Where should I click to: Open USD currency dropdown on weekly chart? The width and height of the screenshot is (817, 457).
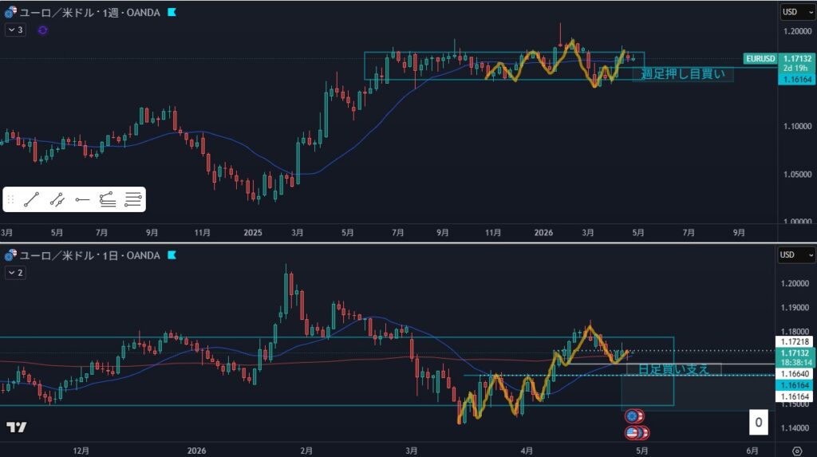click(795, 12)
